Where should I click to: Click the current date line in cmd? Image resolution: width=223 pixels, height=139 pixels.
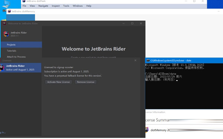[x=164, y=77]
